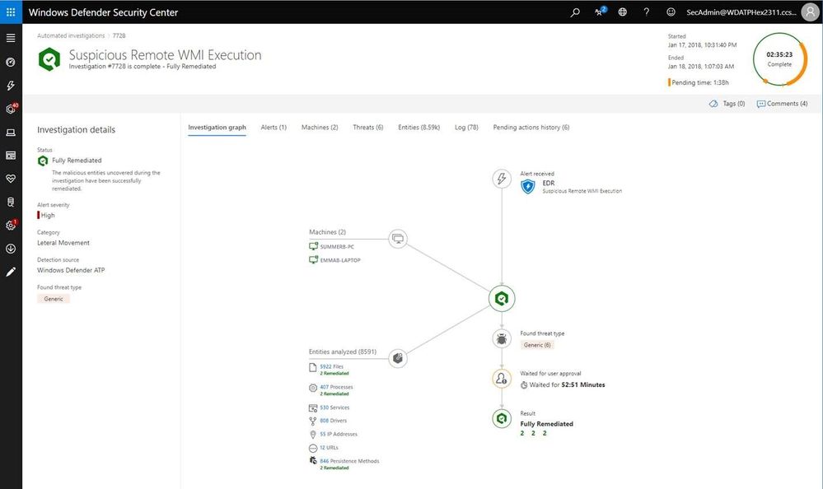Open the user profile avatar

(810, 12)
